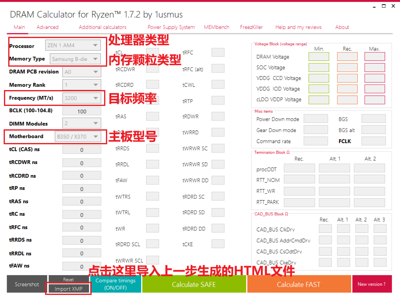This screenshot has width=400, height=301.
Task: Click the cLDO VDDP Voltage Max box
Action: tap(375, 100)
